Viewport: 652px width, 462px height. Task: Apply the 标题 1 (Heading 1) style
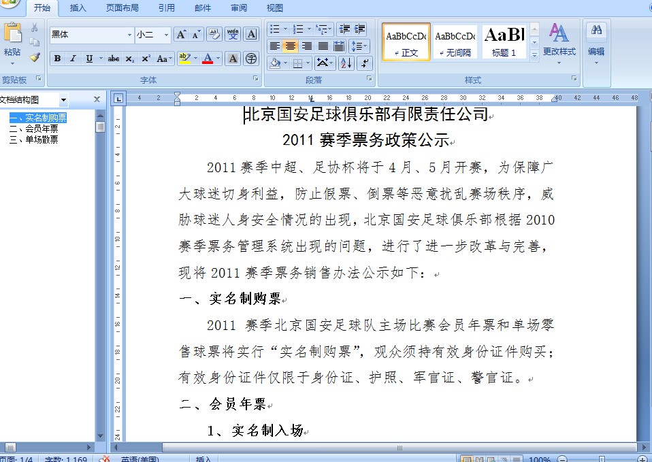click(504, 42)
